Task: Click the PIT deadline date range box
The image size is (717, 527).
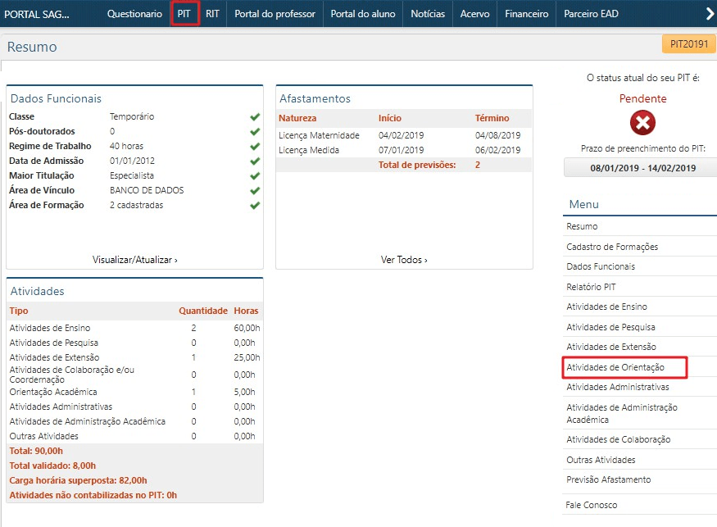Action: 642,168
